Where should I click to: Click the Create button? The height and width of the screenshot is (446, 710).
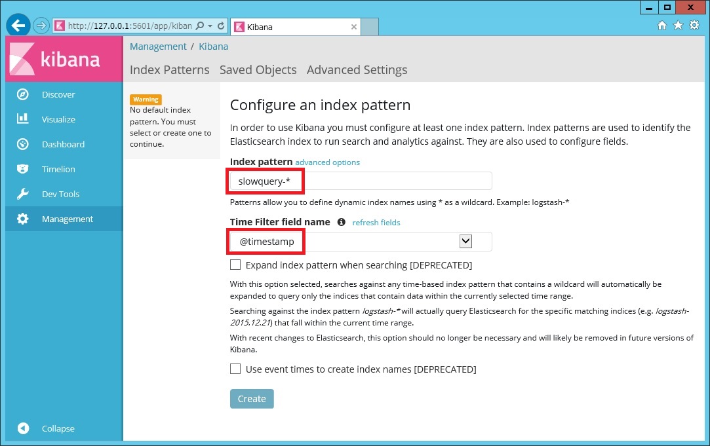[252, 398]
